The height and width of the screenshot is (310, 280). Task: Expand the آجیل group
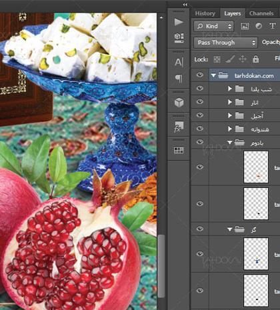[x=230, y=115]
